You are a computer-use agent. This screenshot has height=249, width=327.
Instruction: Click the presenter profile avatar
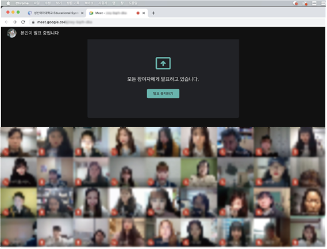tap(11, 33)
